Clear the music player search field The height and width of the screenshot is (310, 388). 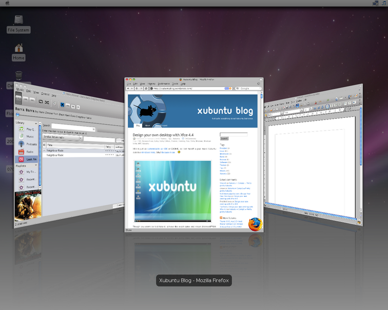click(x=93, y=129)
